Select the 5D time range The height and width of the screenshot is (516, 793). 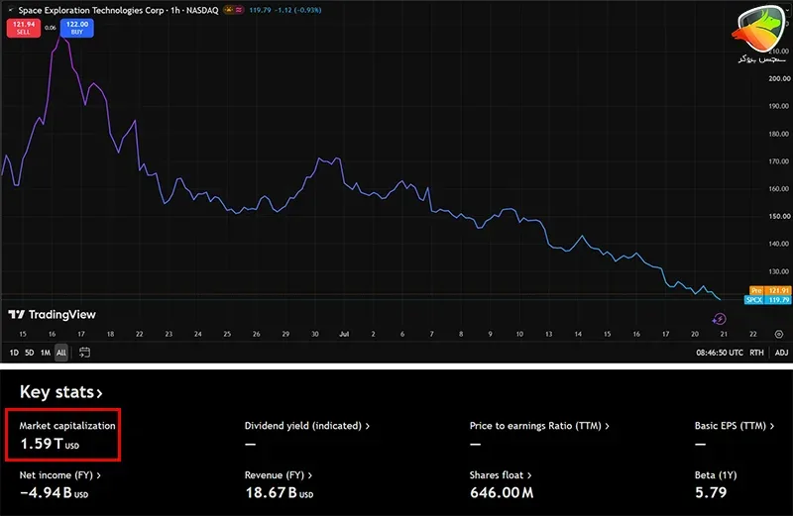[x=30, y=353]
